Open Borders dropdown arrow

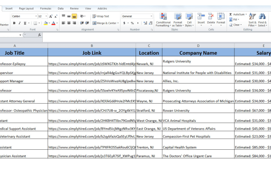click(x=39, y=23)
